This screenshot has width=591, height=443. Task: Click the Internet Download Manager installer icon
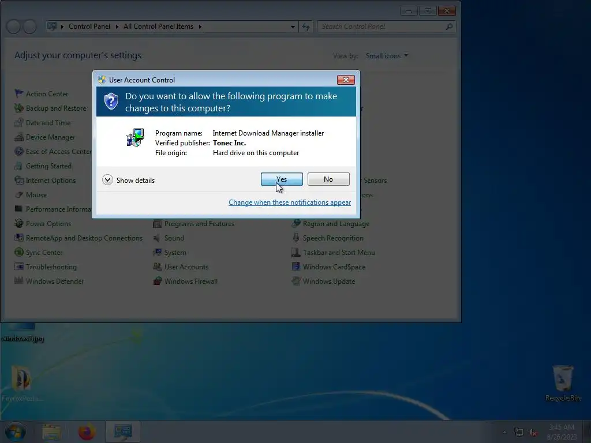(135, 137)
